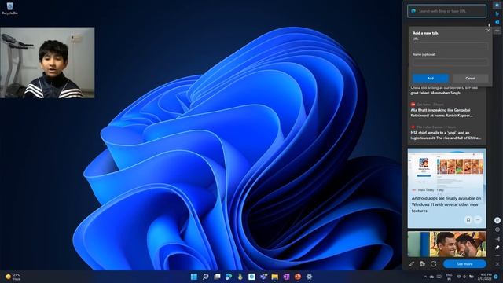The width and height of the screenshot is (503, 283).
Task: Focus the URL field in the new tab dialog
Action: click(x=450, y=46)
